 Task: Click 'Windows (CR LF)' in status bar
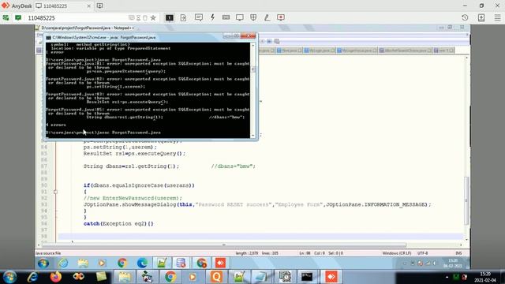pos(397,253)
